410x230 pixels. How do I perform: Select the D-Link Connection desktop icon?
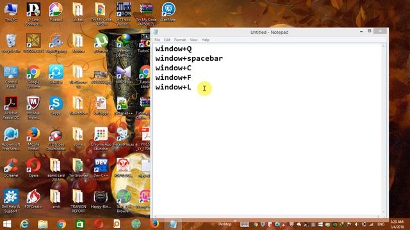[x=33, y=14]
